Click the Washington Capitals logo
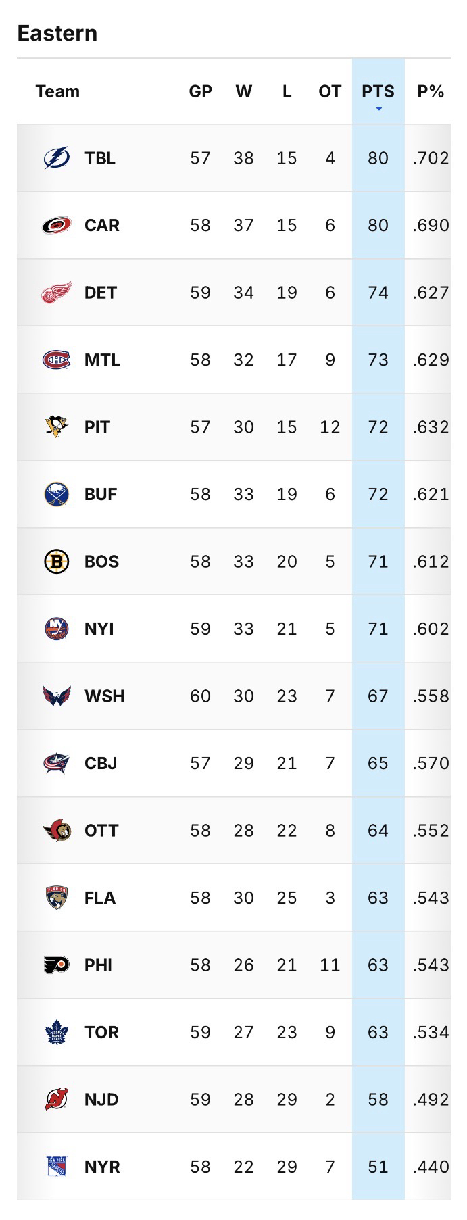Image resolution: width=467 pixels, height=1220 pixels. point(57,696)
